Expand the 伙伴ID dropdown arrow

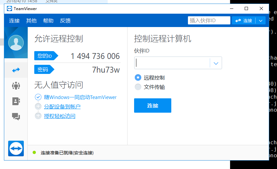click(216, 63)
